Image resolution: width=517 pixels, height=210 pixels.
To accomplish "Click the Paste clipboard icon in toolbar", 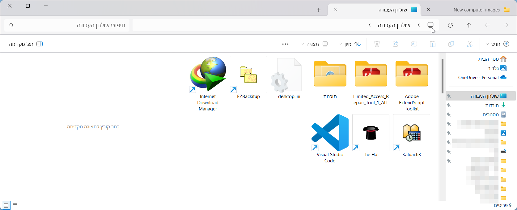I will (x=433, y=44).
